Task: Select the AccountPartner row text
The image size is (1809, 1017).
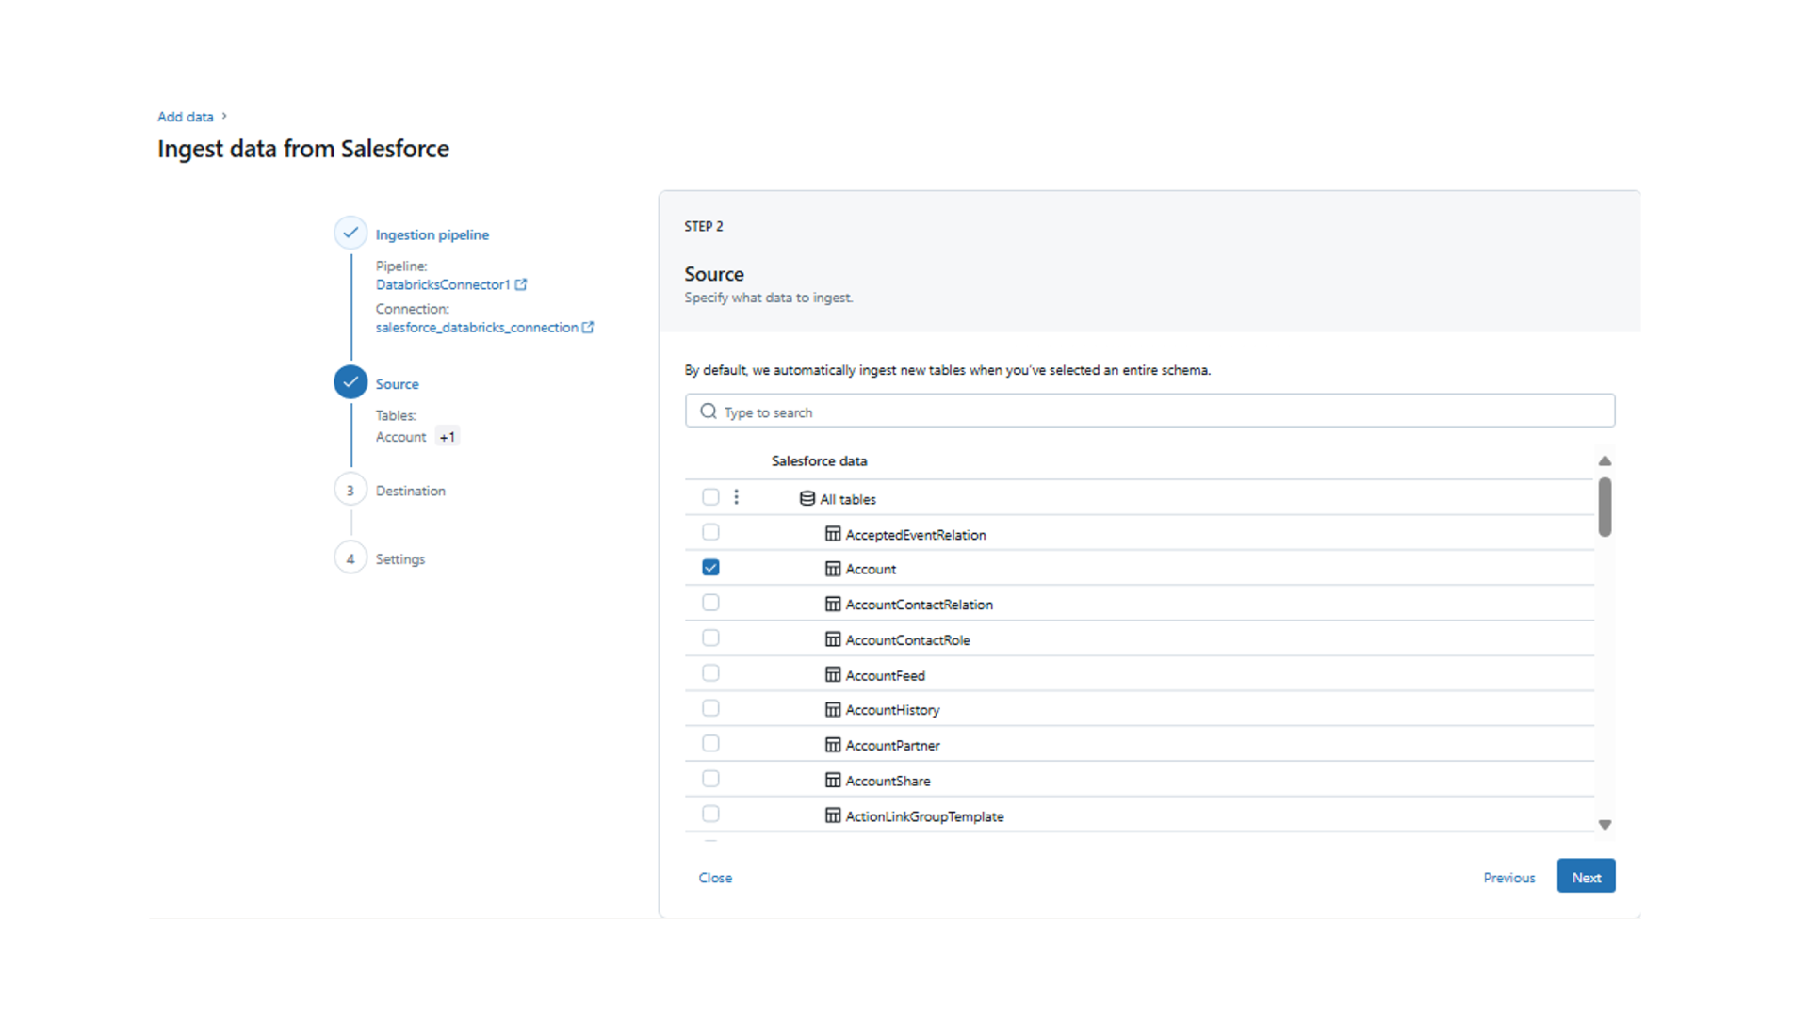Action: [x=892, y=746]
